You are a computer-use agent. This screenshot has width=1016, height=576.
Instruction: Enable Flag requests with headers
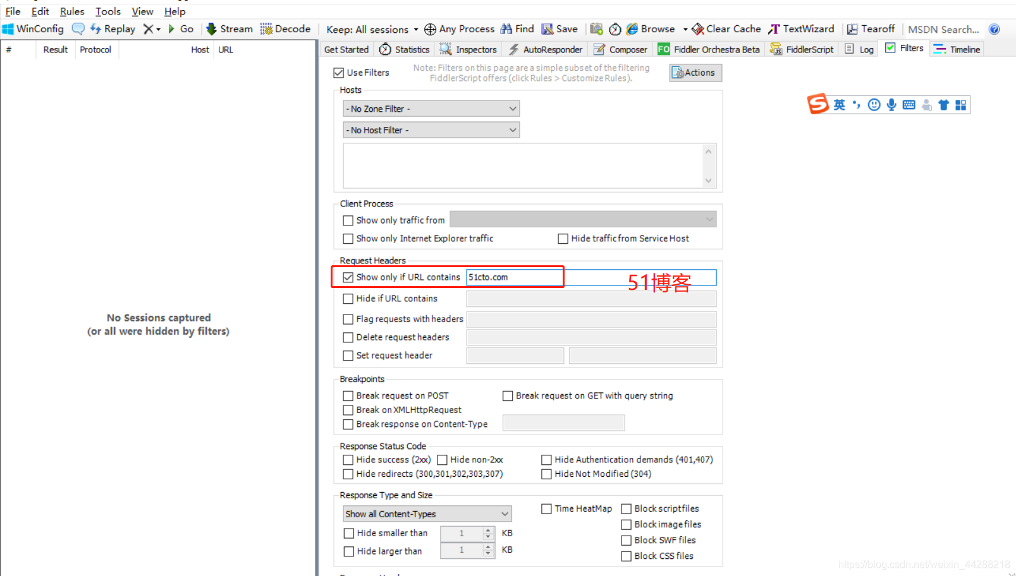point(348,320)
